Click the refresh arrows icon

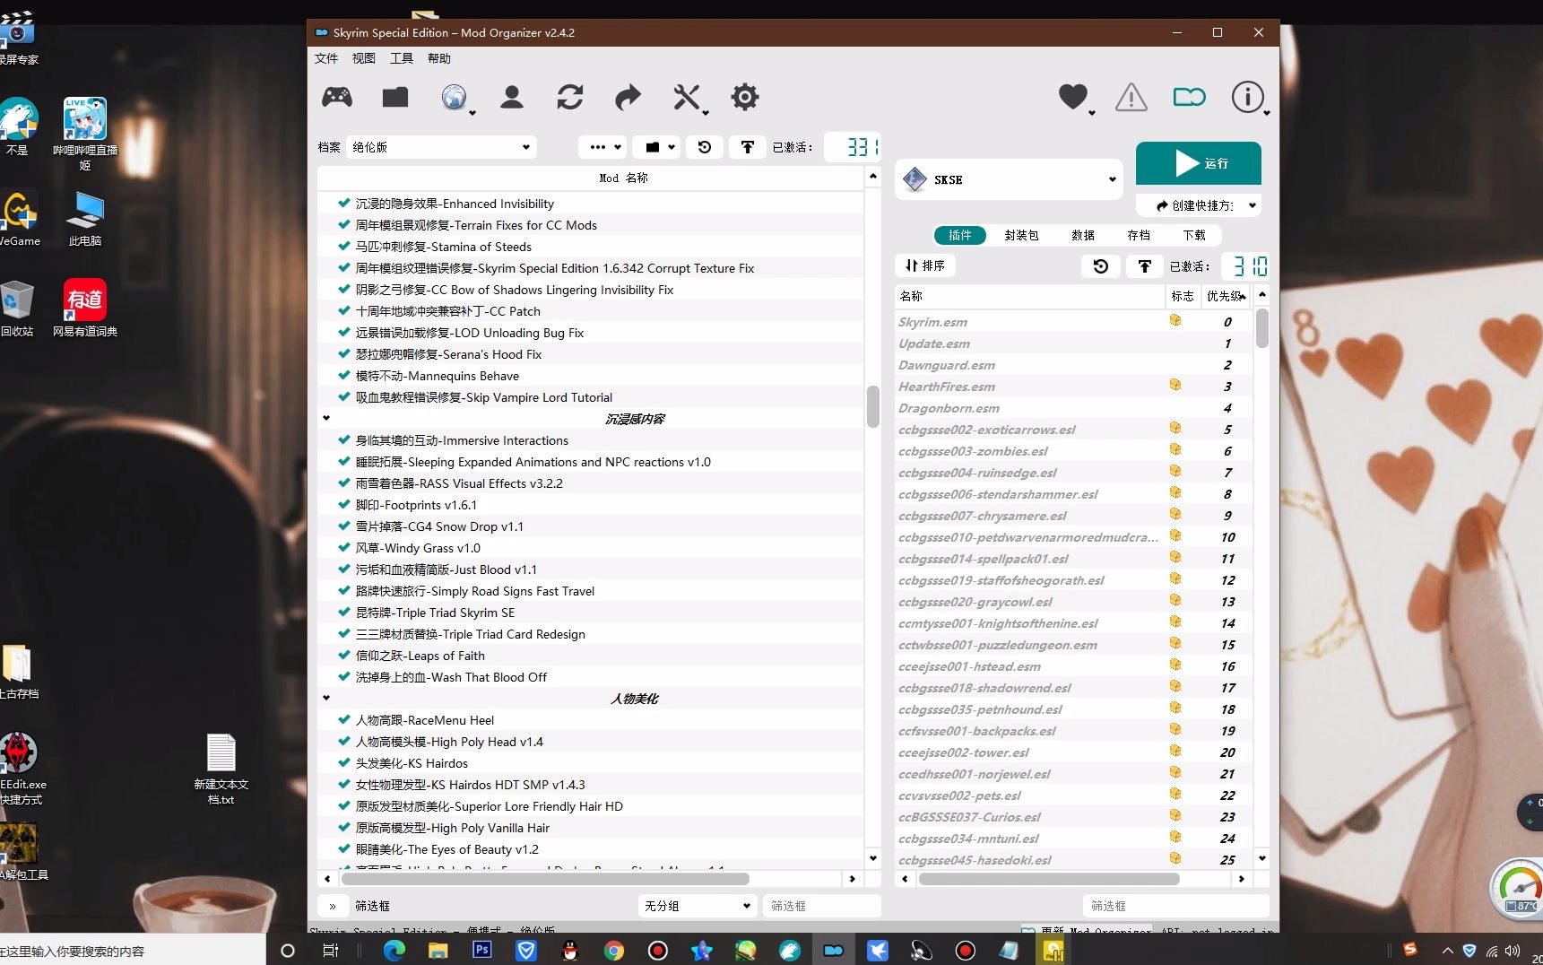570,97
